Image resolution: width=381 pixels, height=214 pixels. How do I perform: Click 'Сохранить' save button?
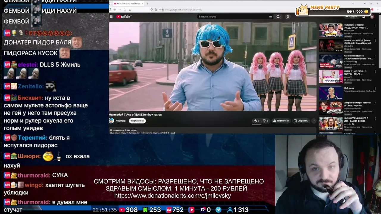[x=301, y=121]
